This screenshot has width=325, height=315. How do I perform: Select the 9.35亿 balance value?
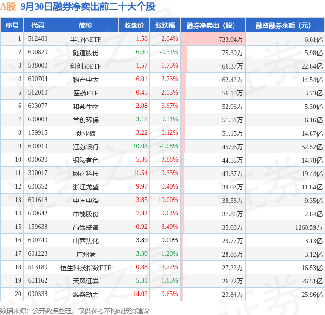point(313,201)
